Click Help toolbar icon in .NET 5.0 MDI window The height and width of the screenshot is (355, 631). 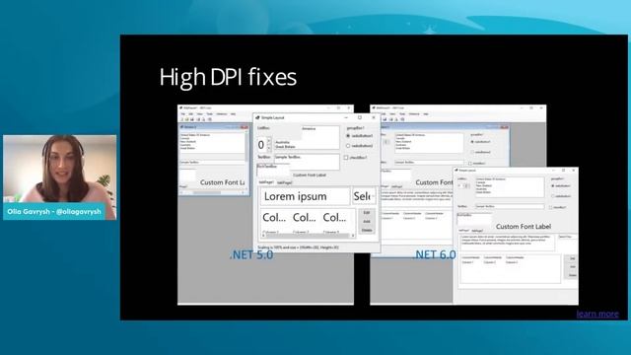(x=210, y=119)
